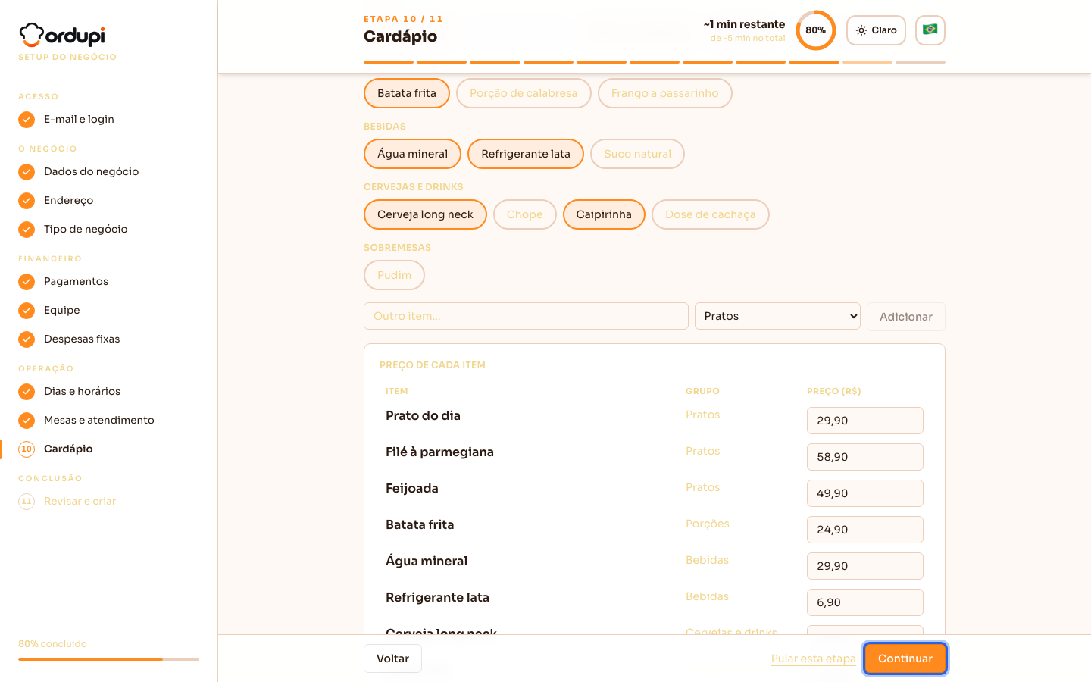The image size is (1091, 682).
Task: Edit the Filé à parmegiana price field
Action: 865,457
